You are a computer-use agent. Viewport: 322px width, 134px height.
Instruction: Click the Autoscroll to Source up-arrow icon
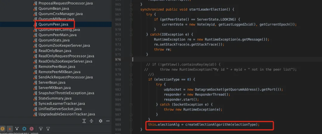click(x=41, y=129)
